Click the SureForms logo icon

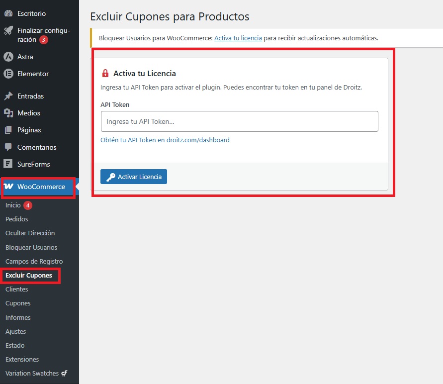point(8,164)
